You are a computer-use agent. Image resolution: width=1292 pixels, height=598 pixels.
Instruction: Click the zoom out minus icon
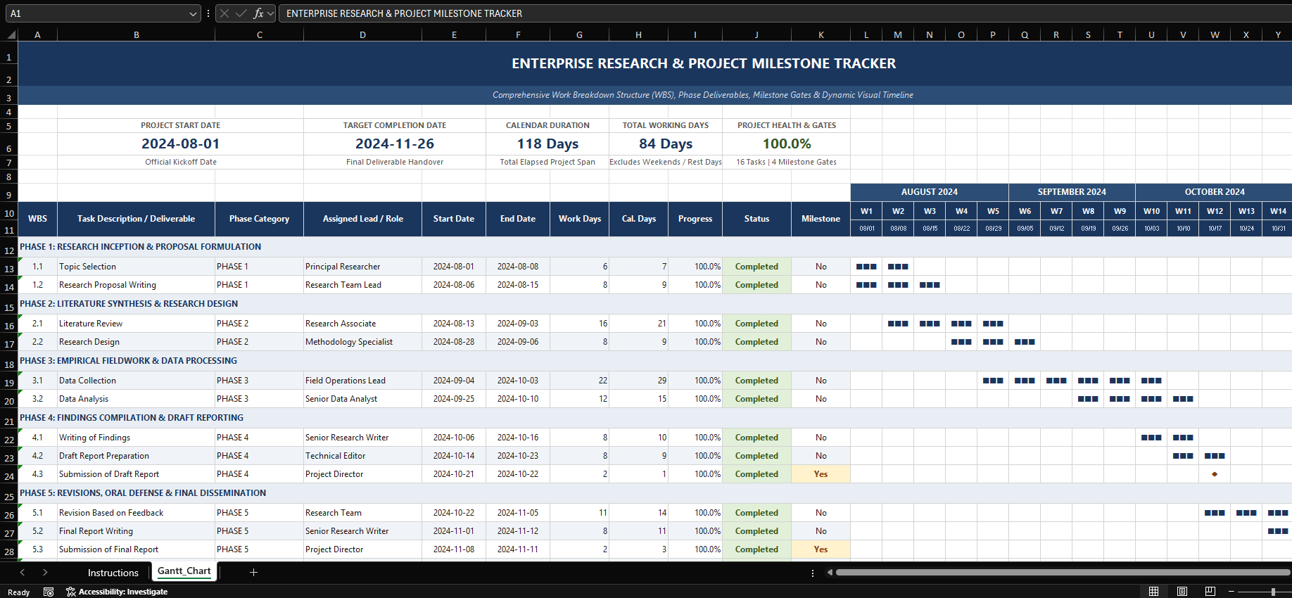[1231, 592]
